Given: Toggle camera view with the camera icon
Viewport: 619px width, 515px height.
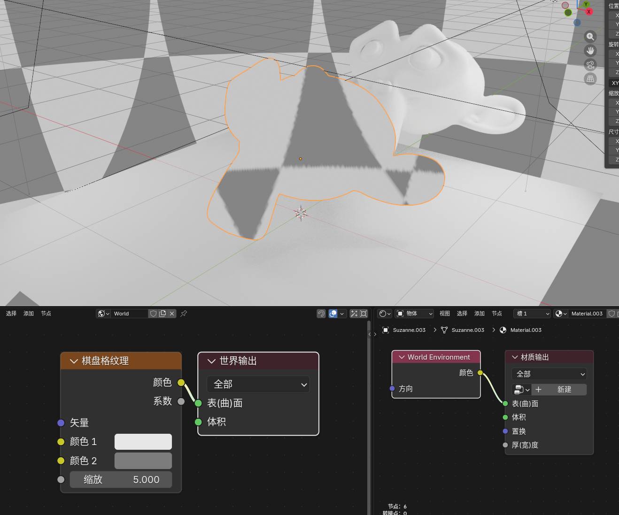Looking at the screenshot, I should (x=590, y=65).
